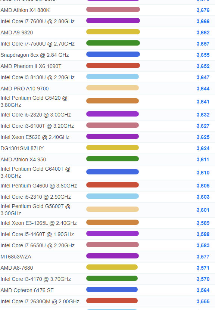Click the yellow bar for AMD A9-9820
The height and width of the screenshot is (310, 215).
coord(113,32)
